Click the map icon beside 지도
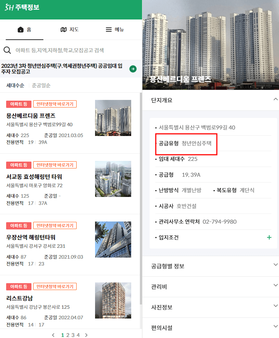Image resolution: width=279 pixels, height=338 pixels. pos(64,30)
